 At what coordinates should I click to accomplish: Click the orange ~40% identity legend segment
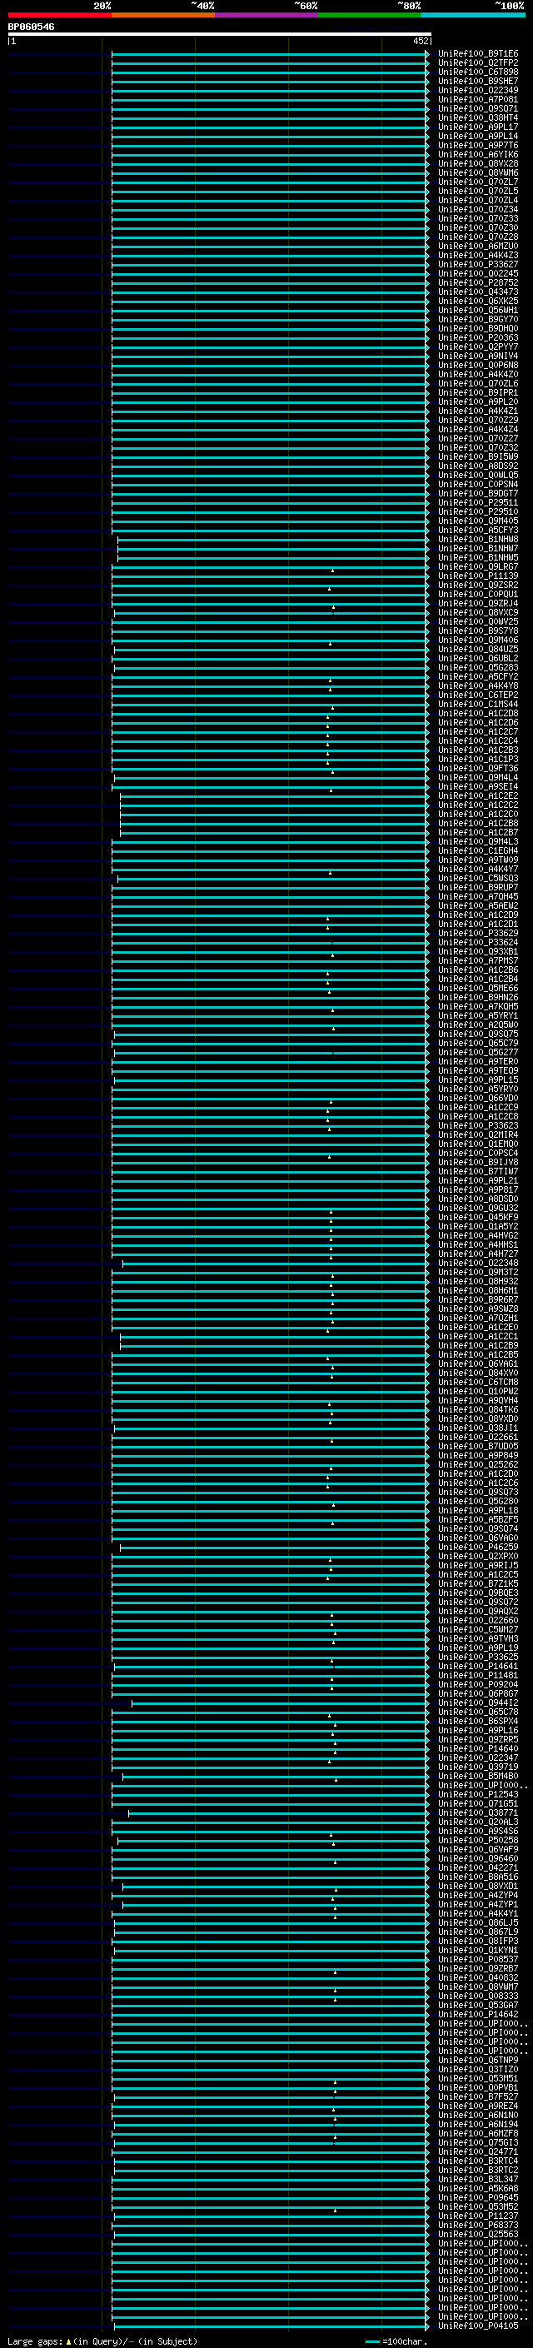tap(163, 15)
